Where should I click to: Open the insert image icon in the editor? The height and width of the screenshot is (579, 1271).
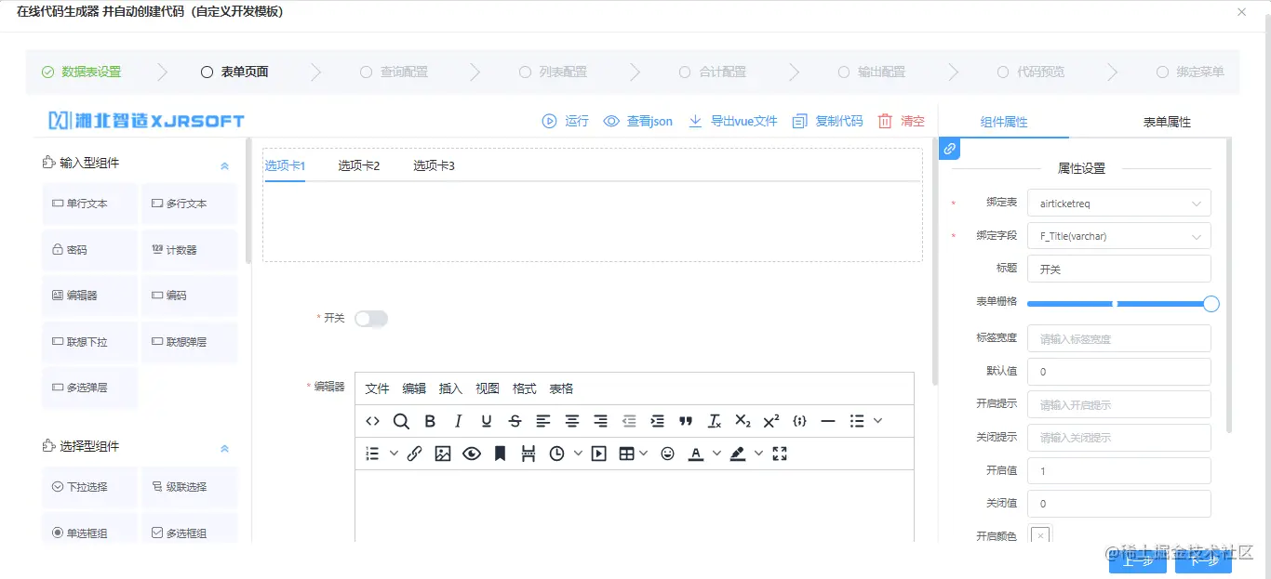[443, 453]
